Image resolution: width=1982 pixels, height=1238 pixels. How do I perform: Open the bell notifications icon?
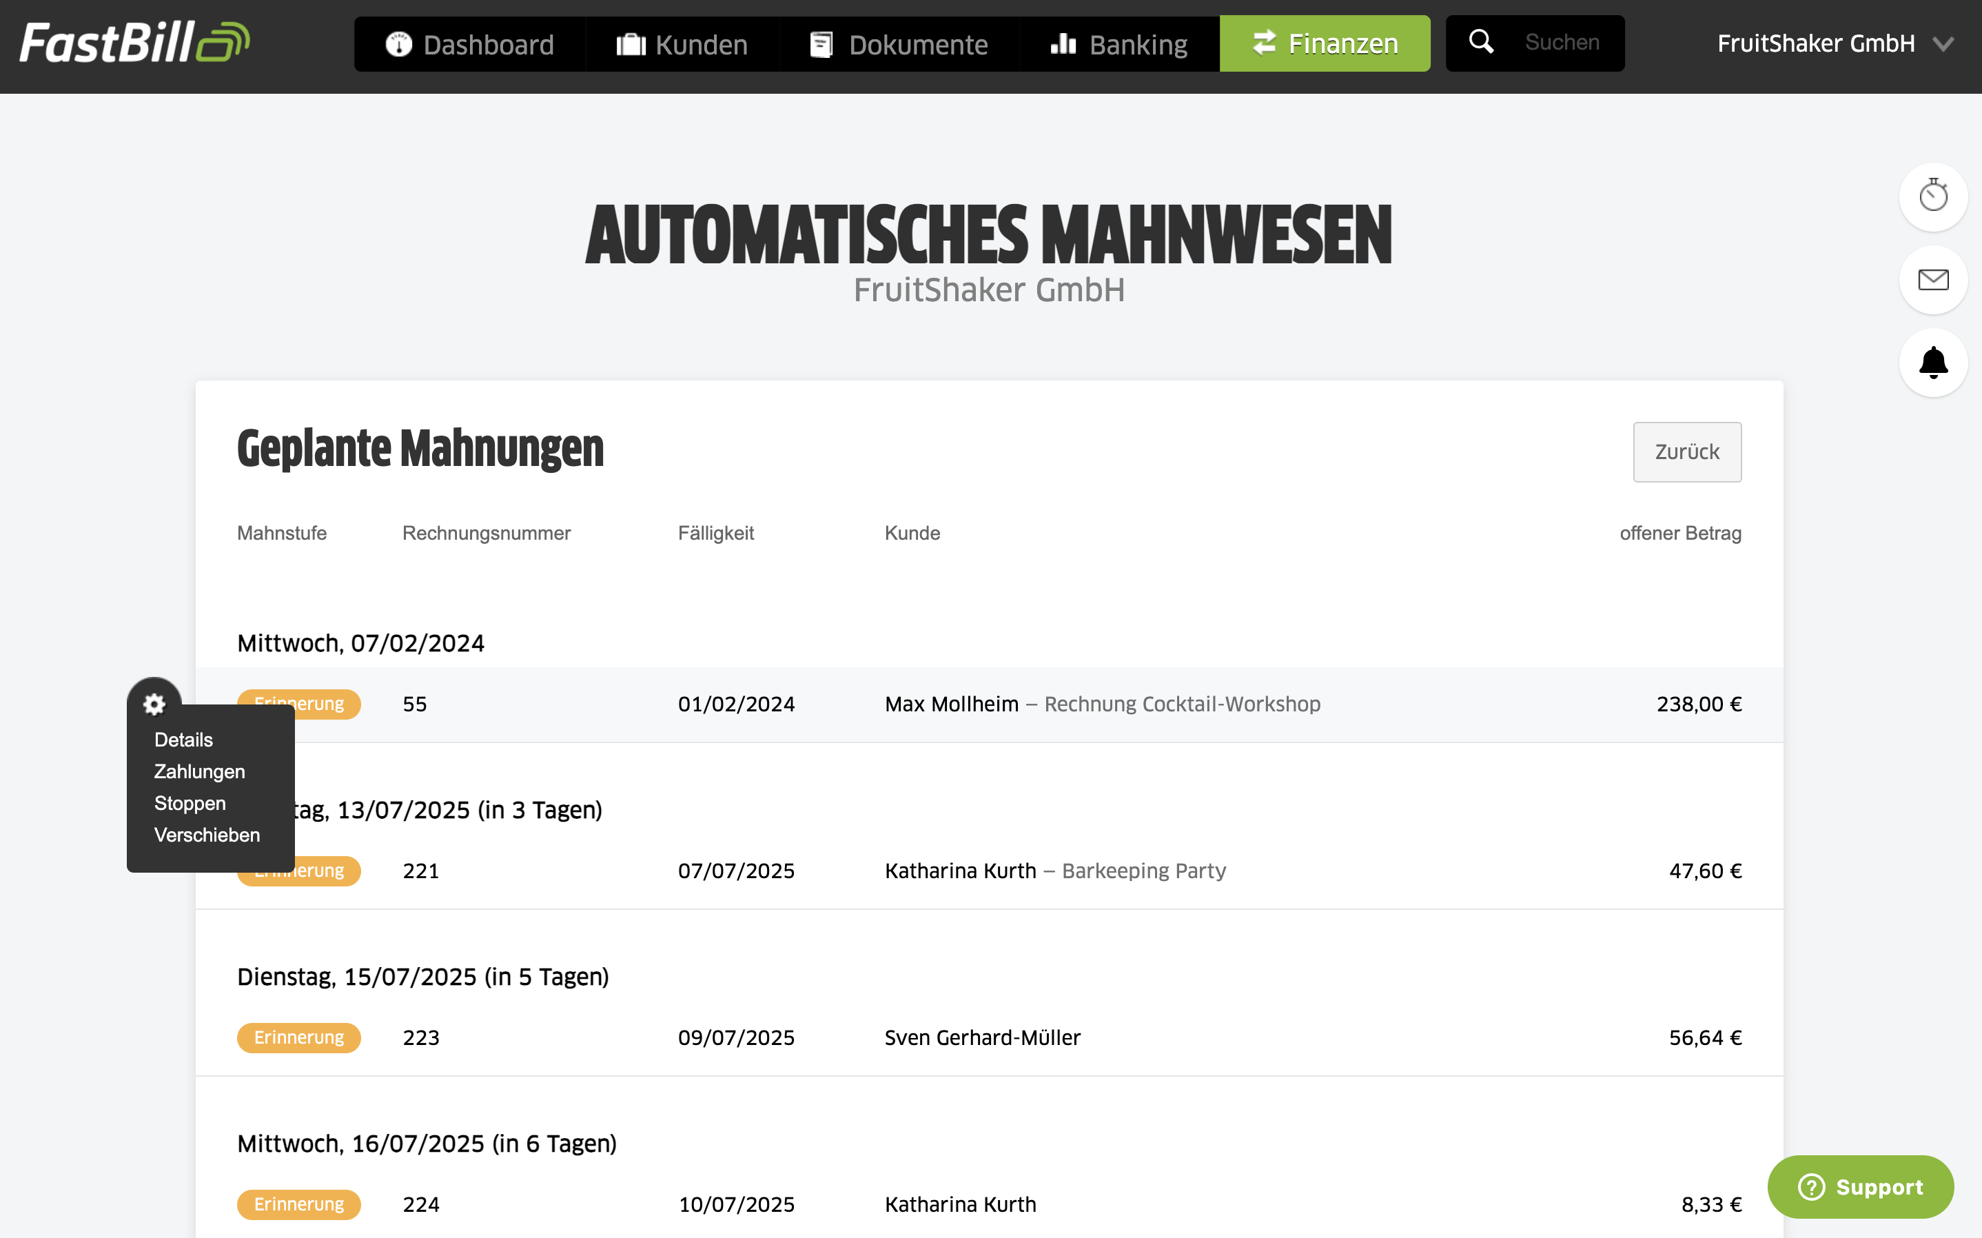click(1933, 363)
